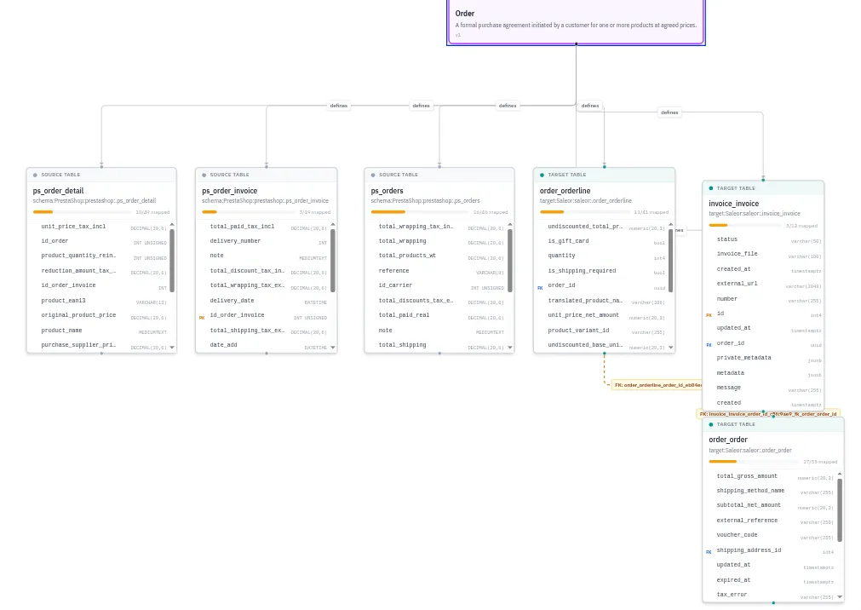Select is_gift_card row in order_orderline

(x=602, y=242)
